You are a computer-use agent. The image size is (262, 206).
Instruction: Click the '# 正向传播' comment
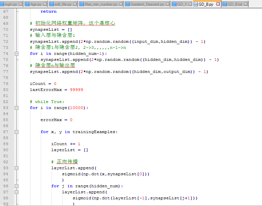[64, 162]
